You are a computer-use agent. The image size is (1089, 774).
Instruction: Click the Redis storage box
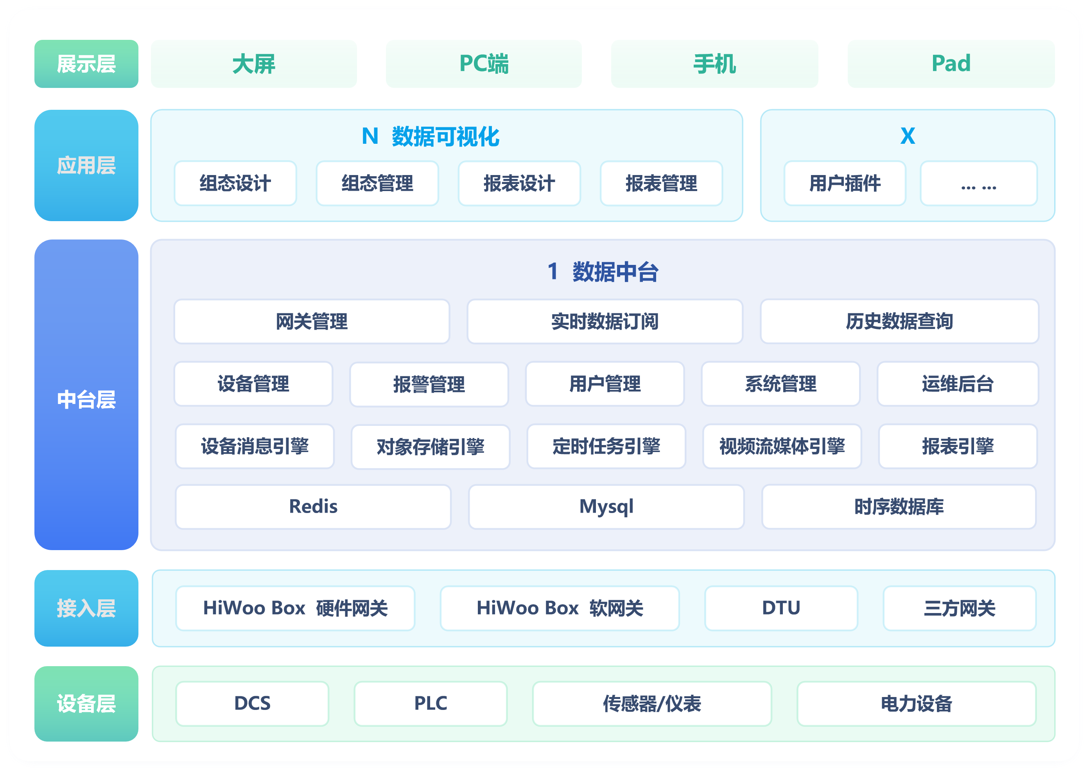313,507
